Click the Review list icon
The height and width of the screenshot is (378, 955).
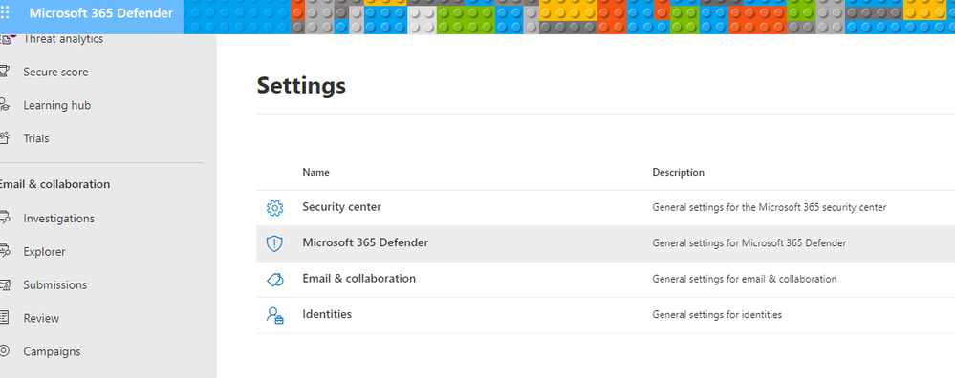pyautogui.click(x=4, y=317)
